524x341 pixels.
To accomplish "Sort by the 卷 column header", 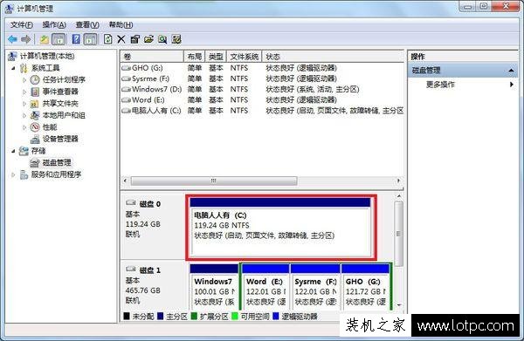I will click(x=152, y=57).
